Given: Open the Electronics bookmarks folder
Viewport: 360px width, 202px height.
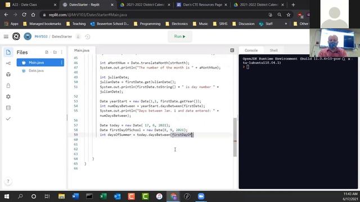Looking at the screenshot, I should click(x=177, y=24).
